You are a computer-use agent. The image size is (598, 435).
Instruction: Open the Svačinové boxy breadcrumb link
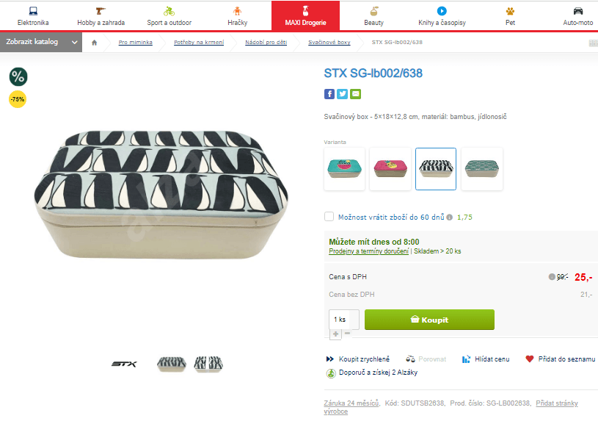329,43
